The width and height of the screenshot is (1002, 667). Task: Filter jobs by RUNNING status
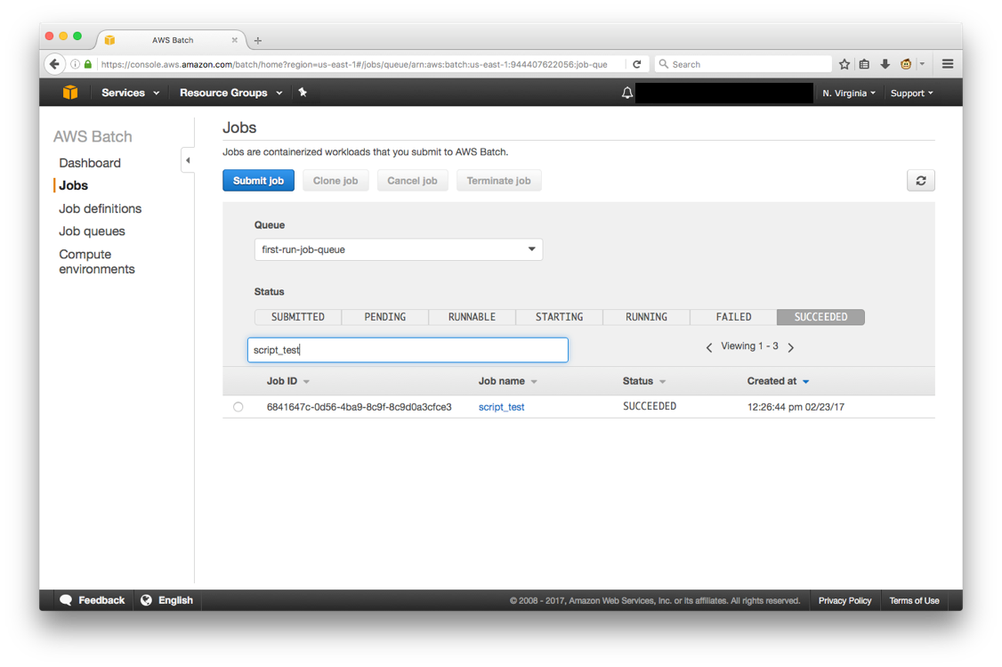click(646, 317)
